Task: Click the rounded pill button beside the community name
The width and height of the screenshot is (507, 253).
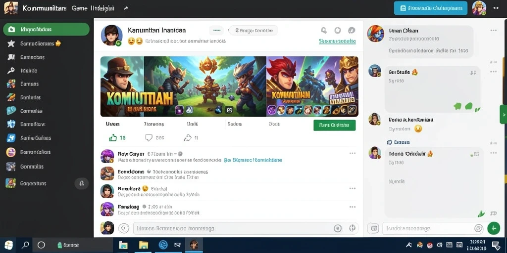Action: pyautogui.click(x=253, y=31)
